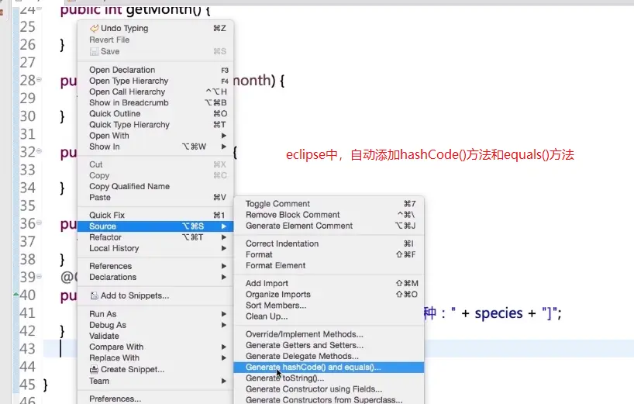Viewport: 634px width, 404px height.
Task: Click the red eclipse hashCode annotation text
Action: click(430, 155)
